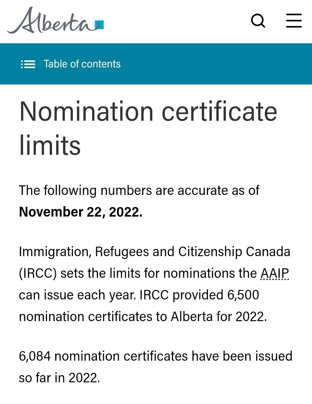
Task: Click 'can issue each year' text
Action: pyautogui.click(x=77, y=295)
